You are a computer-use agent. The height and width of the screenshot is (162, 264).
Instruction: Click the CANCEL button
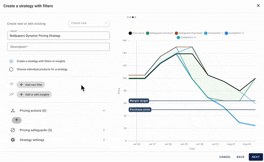click(225, 157)
